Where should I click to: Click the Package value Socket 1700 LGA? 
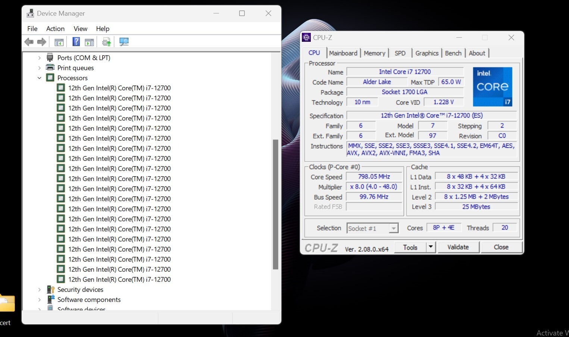click(405, 92)
